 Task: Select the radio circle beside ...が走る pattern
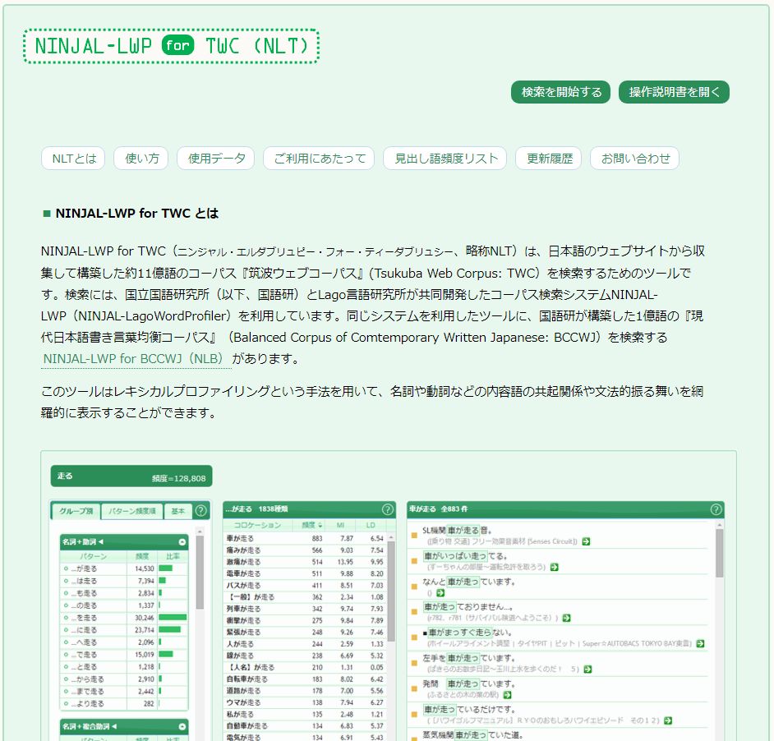pos(64,568)
